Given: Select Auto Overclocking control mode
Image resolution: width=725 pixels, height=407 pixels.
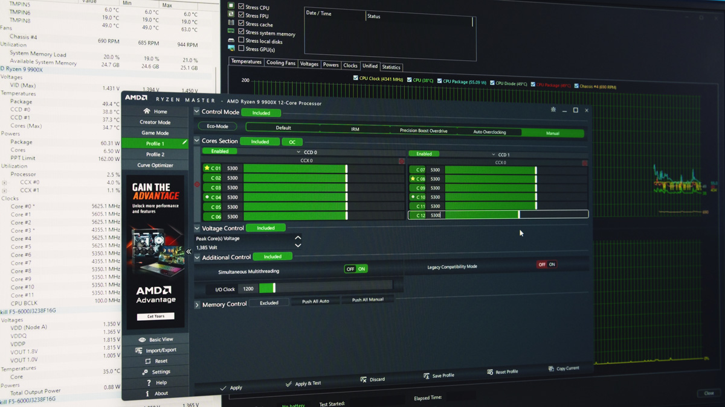Looking at the screenshot, I should coord(489,131).
